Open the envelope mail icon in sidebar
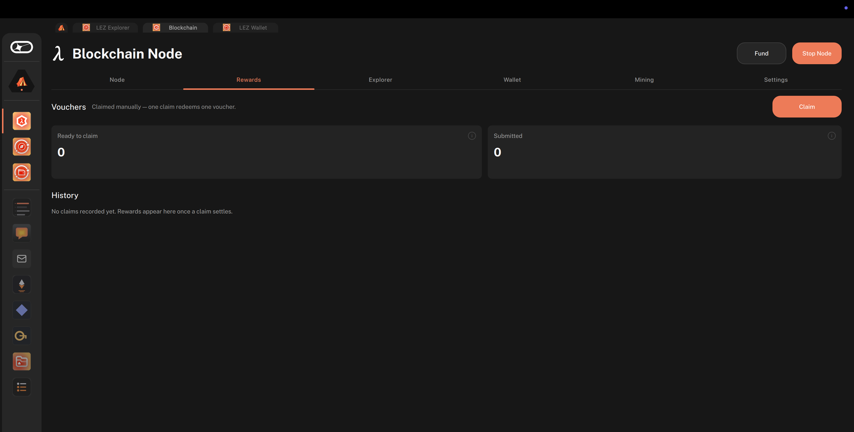 point(22,259)
